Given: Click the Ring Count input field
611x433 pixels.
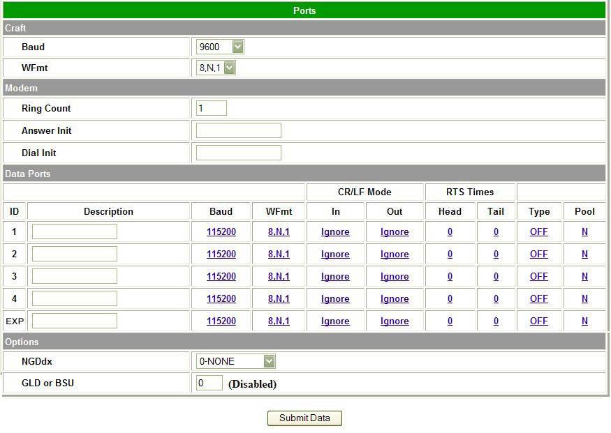Looking at the screenshot, I should pos(211,108).
